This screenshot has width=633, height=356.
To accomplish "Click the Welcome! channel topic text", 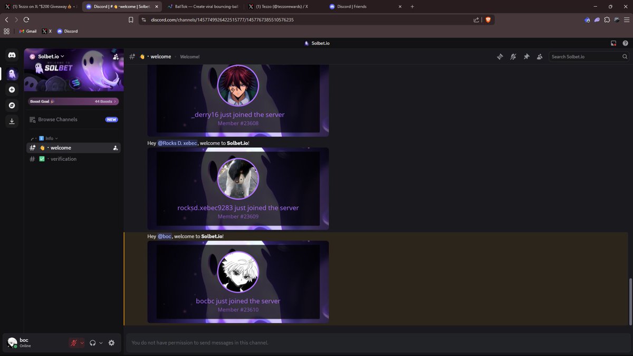I will pos(190,56).
